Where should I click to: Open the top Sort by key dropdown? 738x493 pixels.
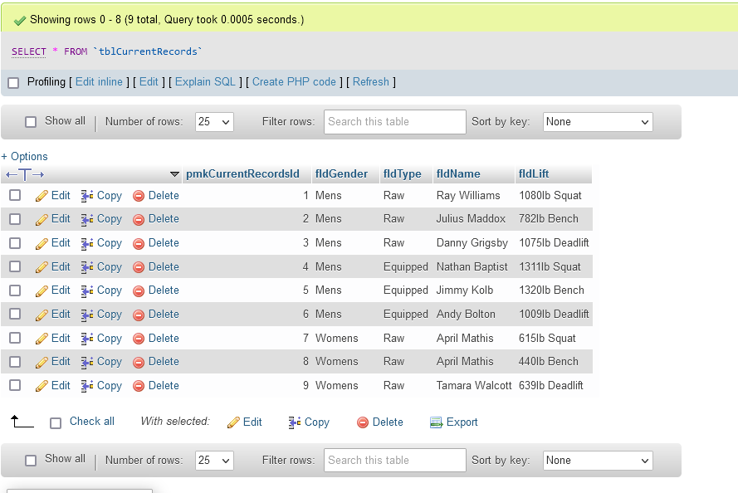pos(597,122)
